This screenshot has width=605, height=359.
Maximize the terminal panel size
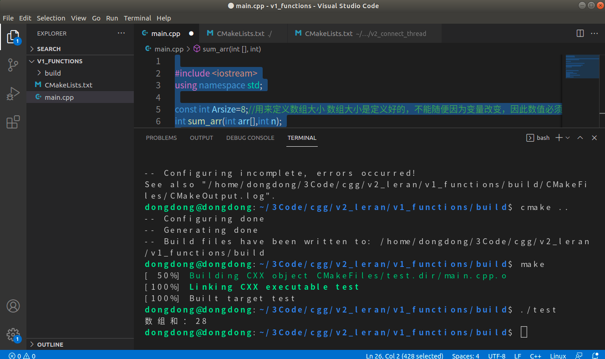tap(580, 138)
